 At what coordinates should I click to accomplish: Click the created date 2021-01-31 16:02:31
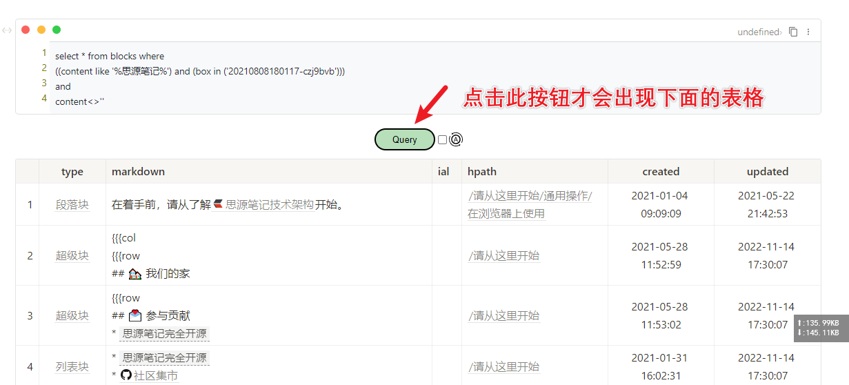coord(661,367)
